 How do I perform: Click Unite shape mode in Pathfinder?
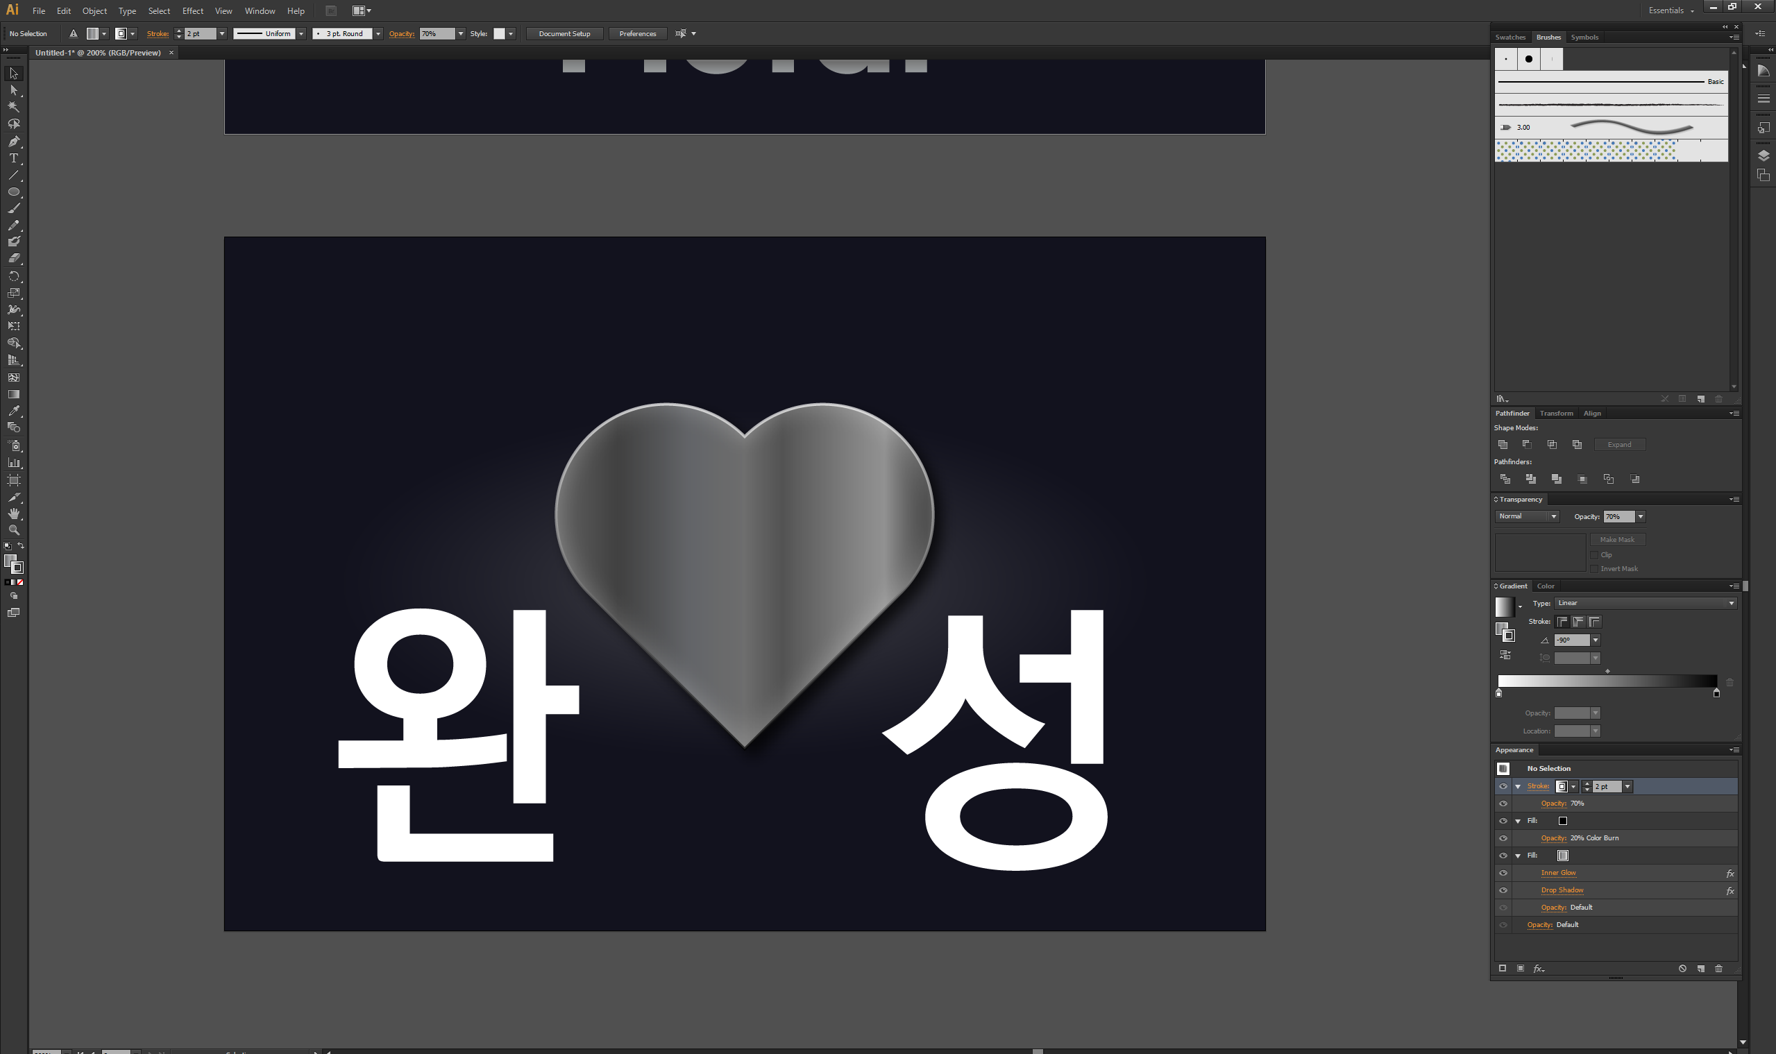pyautogui.click(x=1503, y=445)
